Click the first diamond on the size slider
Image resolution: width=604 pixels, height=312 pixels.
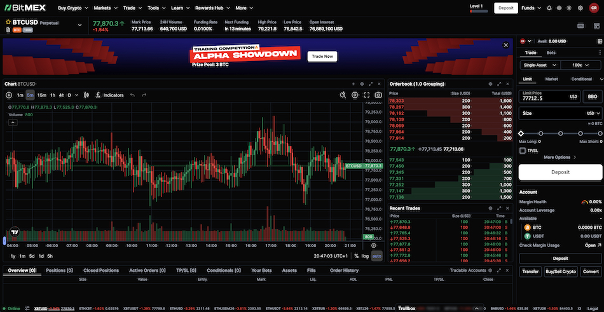(x=521, y=133)
